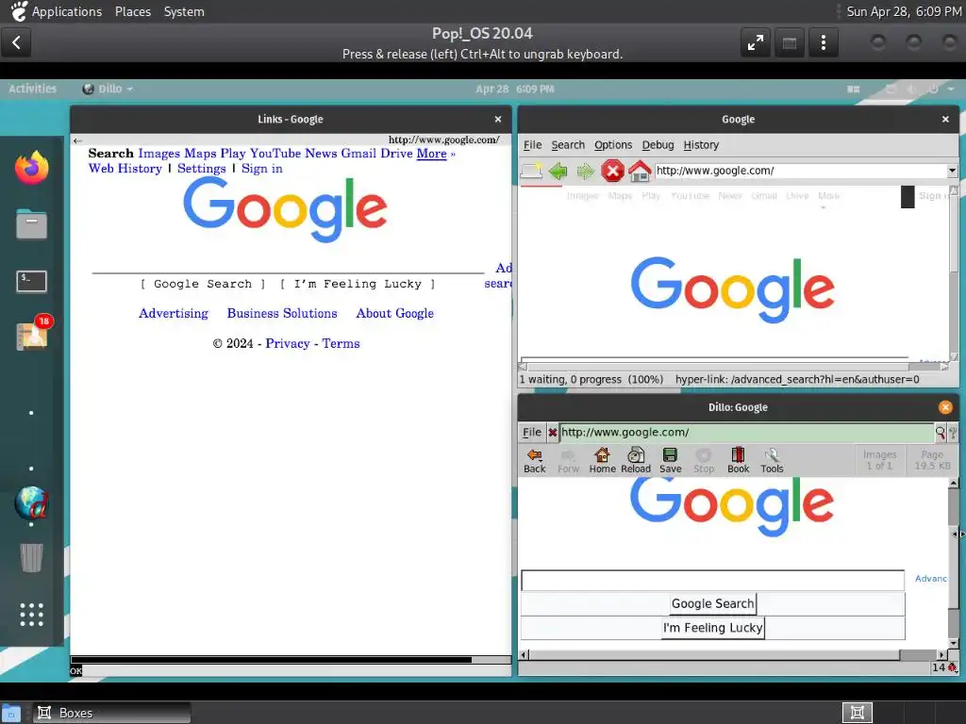Open the Applications menu

67,11
